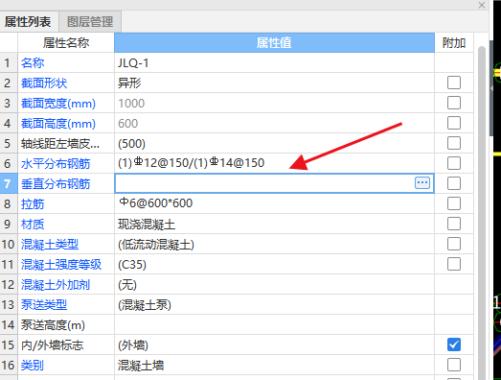Uncheck the 附加 checkbox for 内/外墙标志
This screenshot has width=501, height=380.
click(x=454, y=344)
